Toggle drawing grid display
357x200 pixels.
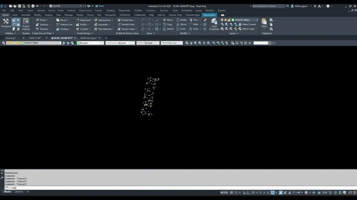[x=231, y=192]
